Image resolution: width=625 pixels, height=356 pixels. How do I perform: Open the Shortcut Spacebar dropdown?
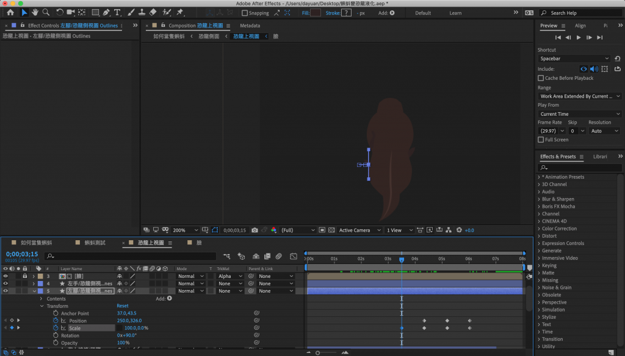[x=574, y=59]
